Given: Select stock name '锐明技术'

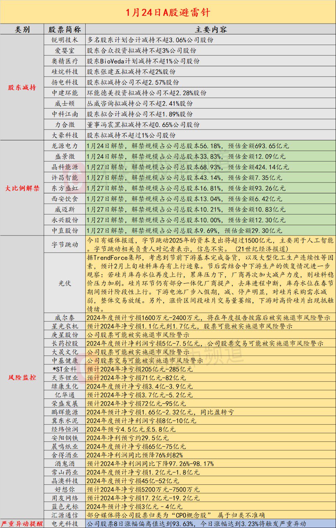Looking at the screenshot, I should point(65,40).
